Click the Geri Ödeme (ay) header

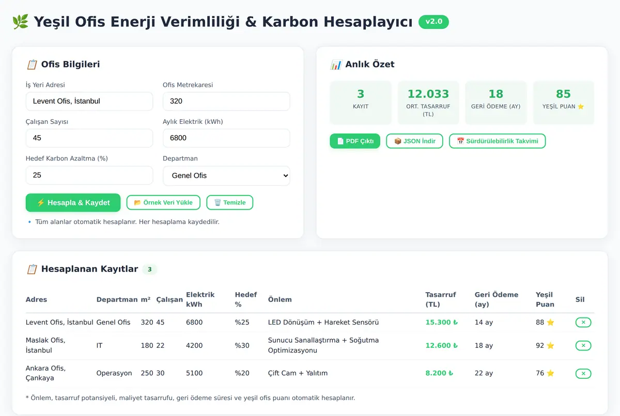coord(497,300)
